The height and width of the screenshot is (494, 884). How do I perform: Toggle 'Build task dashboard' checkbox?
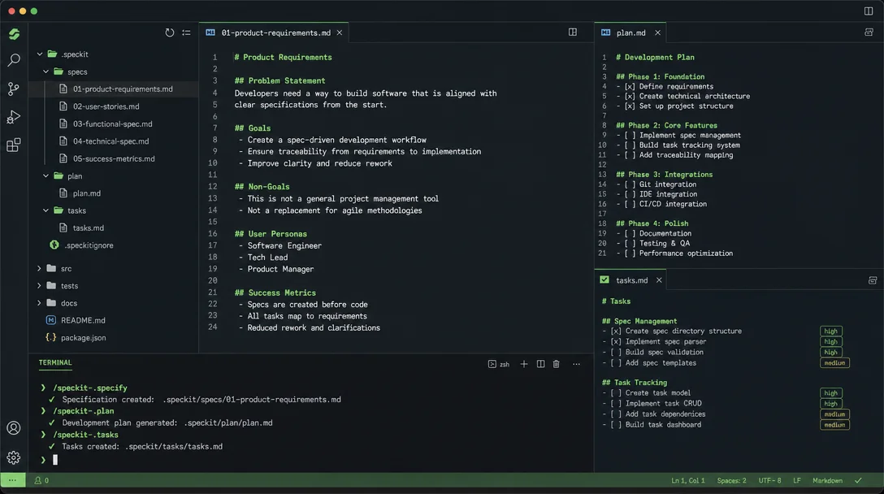616,425
